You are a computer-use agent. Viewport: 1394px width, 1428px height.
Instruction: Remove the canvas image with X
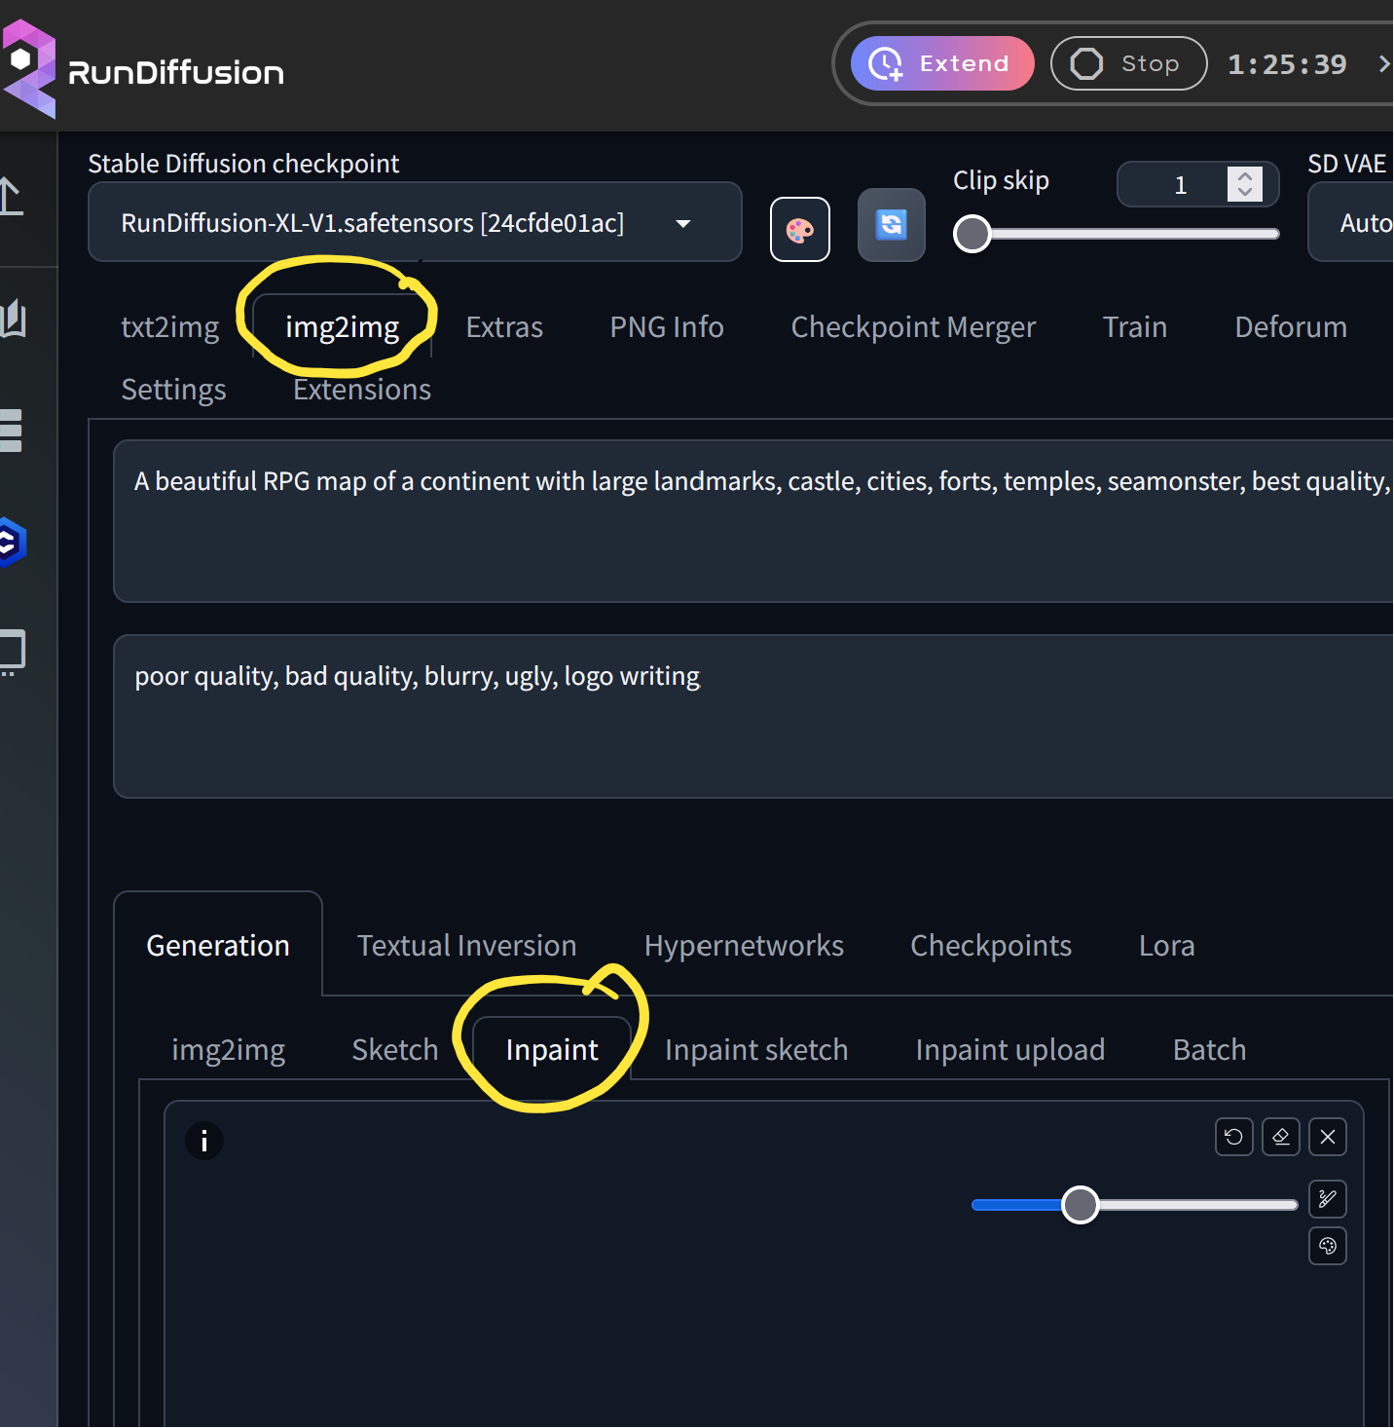click(x=1328, y=1137)
